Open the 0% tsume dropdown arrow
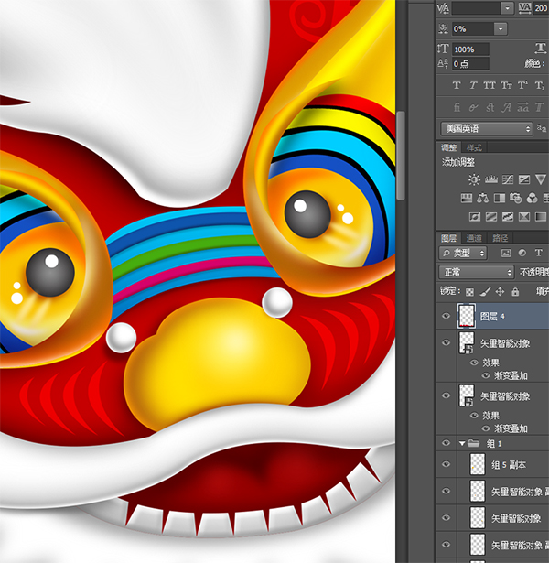The height and width of the screenshot is (563, 549). (501, 28)
